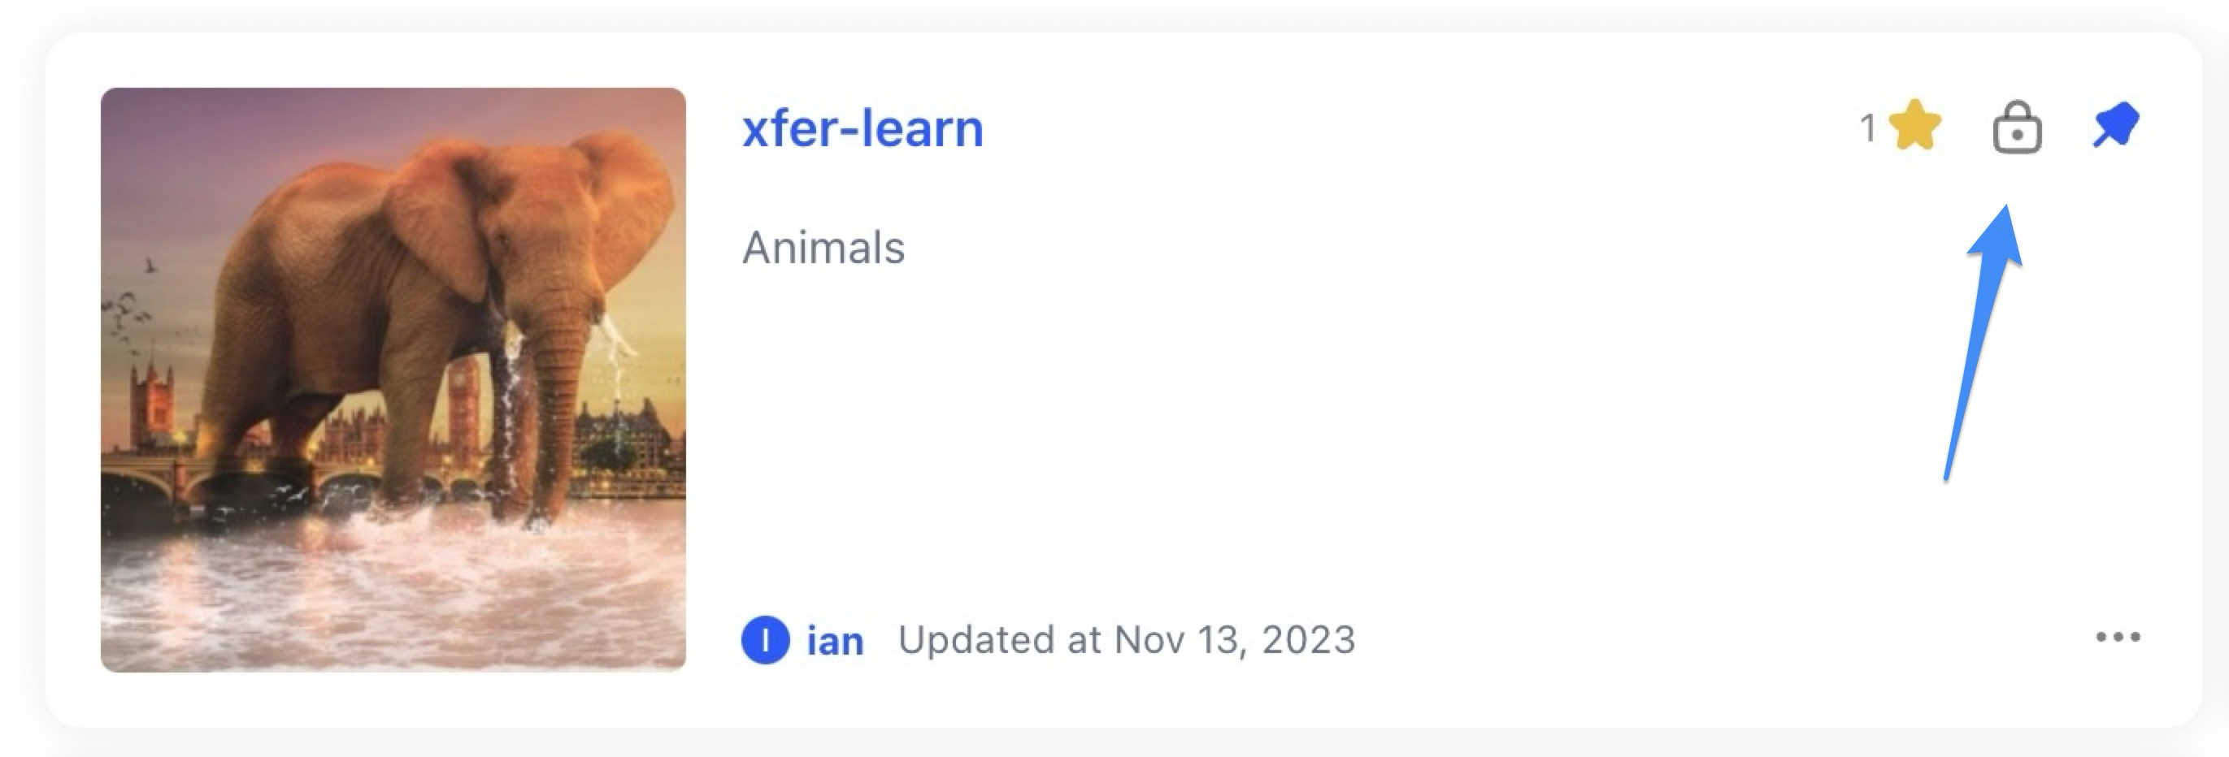Screen dimensions: 2229x757
Task: Open ian's user profile link
Action: point(835,641)
